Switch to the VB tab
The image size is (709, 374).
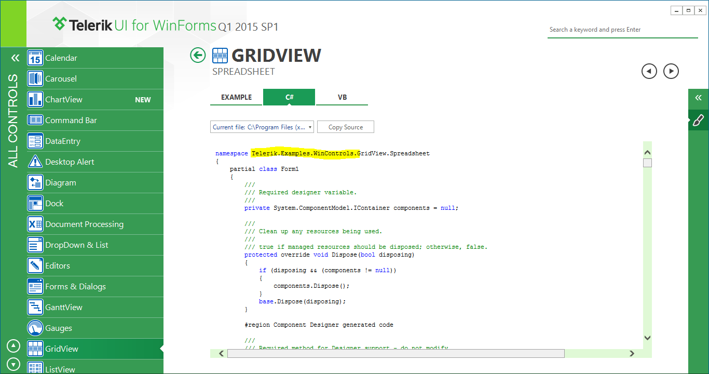click(342, 97)
